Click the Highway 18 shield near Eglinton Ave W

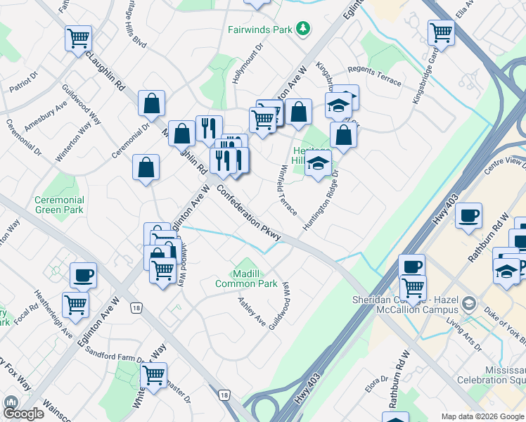pyautogui.click(x=136, y=308)
